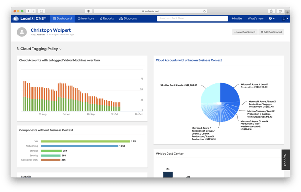Click New Dashboard button

coord(245,32)
